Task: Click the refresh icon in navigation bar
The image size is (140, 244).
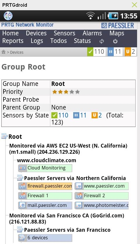Action: 101,41
